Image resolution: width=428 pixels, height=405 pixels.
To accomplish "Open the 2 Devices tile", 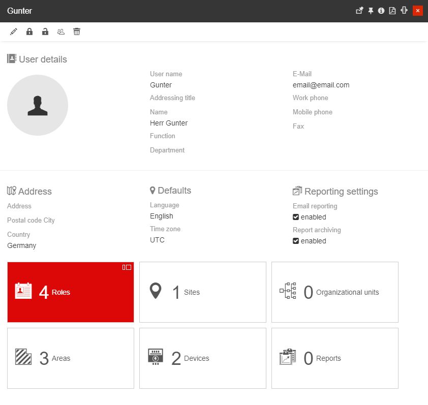I will pos(203,358).
